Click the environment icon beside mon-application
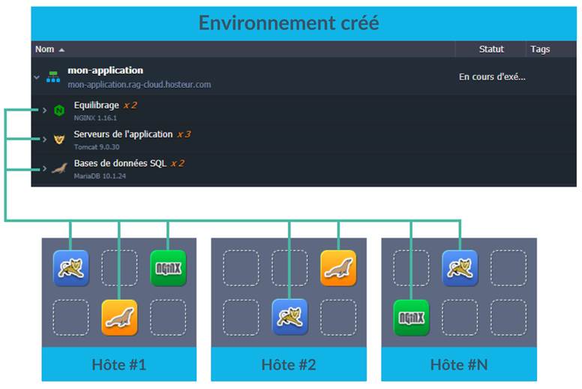 click(54, 77)
